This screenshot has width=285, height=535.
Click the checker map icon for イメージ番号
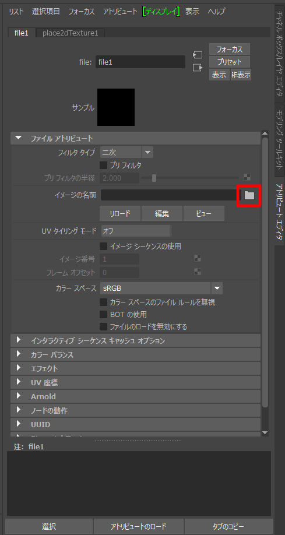(x=198, y=258)
